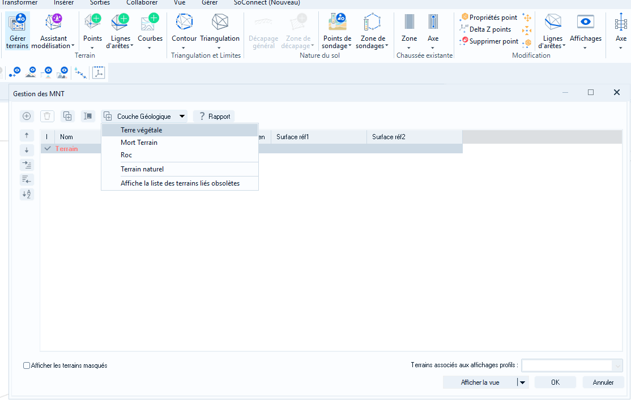Screen dimensions: 631x400
Task: Click the Annuler button
Action: tap(603, 382)
